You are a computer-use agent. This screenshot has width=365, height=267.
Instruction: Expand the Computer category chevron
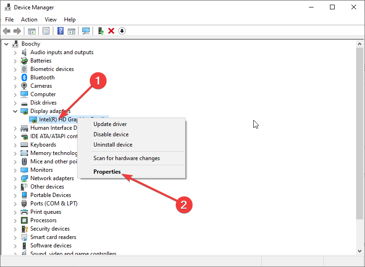15,95
